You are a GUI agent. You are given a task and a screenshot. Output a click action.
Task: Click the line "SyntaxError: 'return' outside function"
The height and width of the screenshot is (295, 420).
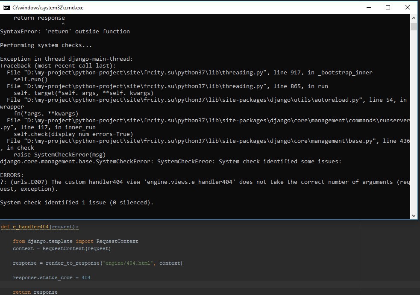pyautogui.click(x=65, y=31)
